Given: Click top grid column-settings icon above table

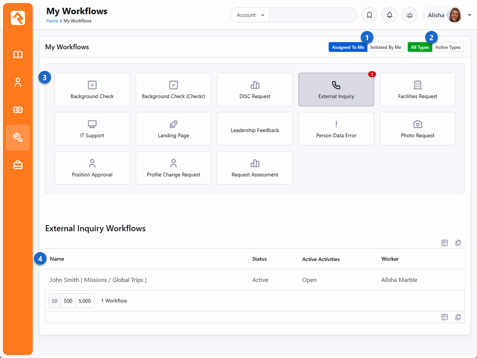Looking at the screenshot, I should click(445, 243).
